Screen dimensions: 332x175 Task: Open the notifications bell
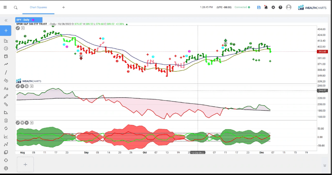click(x=266, y=7)
